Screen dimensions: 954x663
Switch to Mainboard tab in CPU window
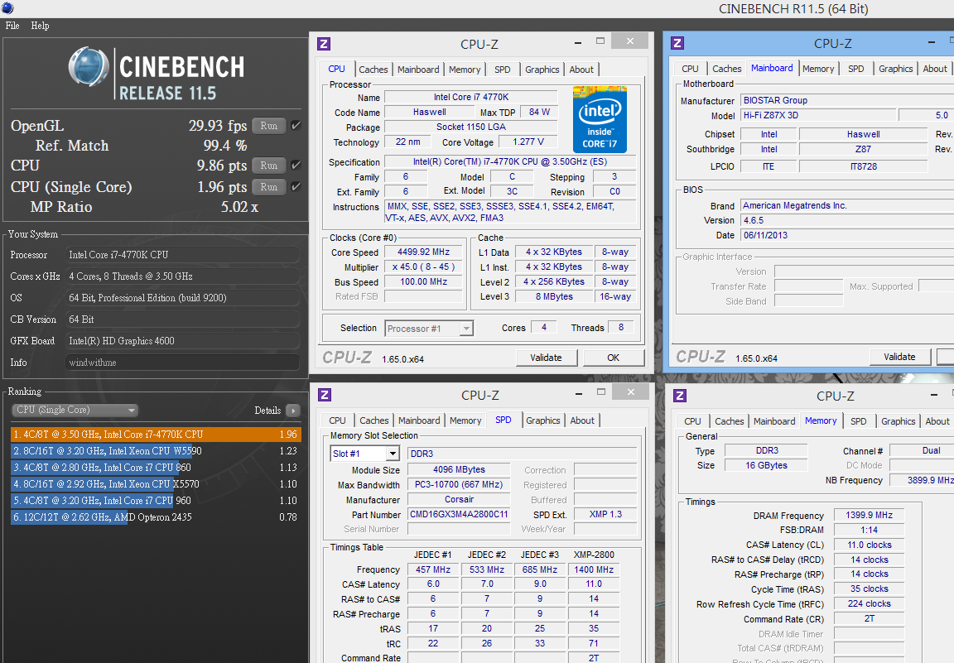coord(418,70)
